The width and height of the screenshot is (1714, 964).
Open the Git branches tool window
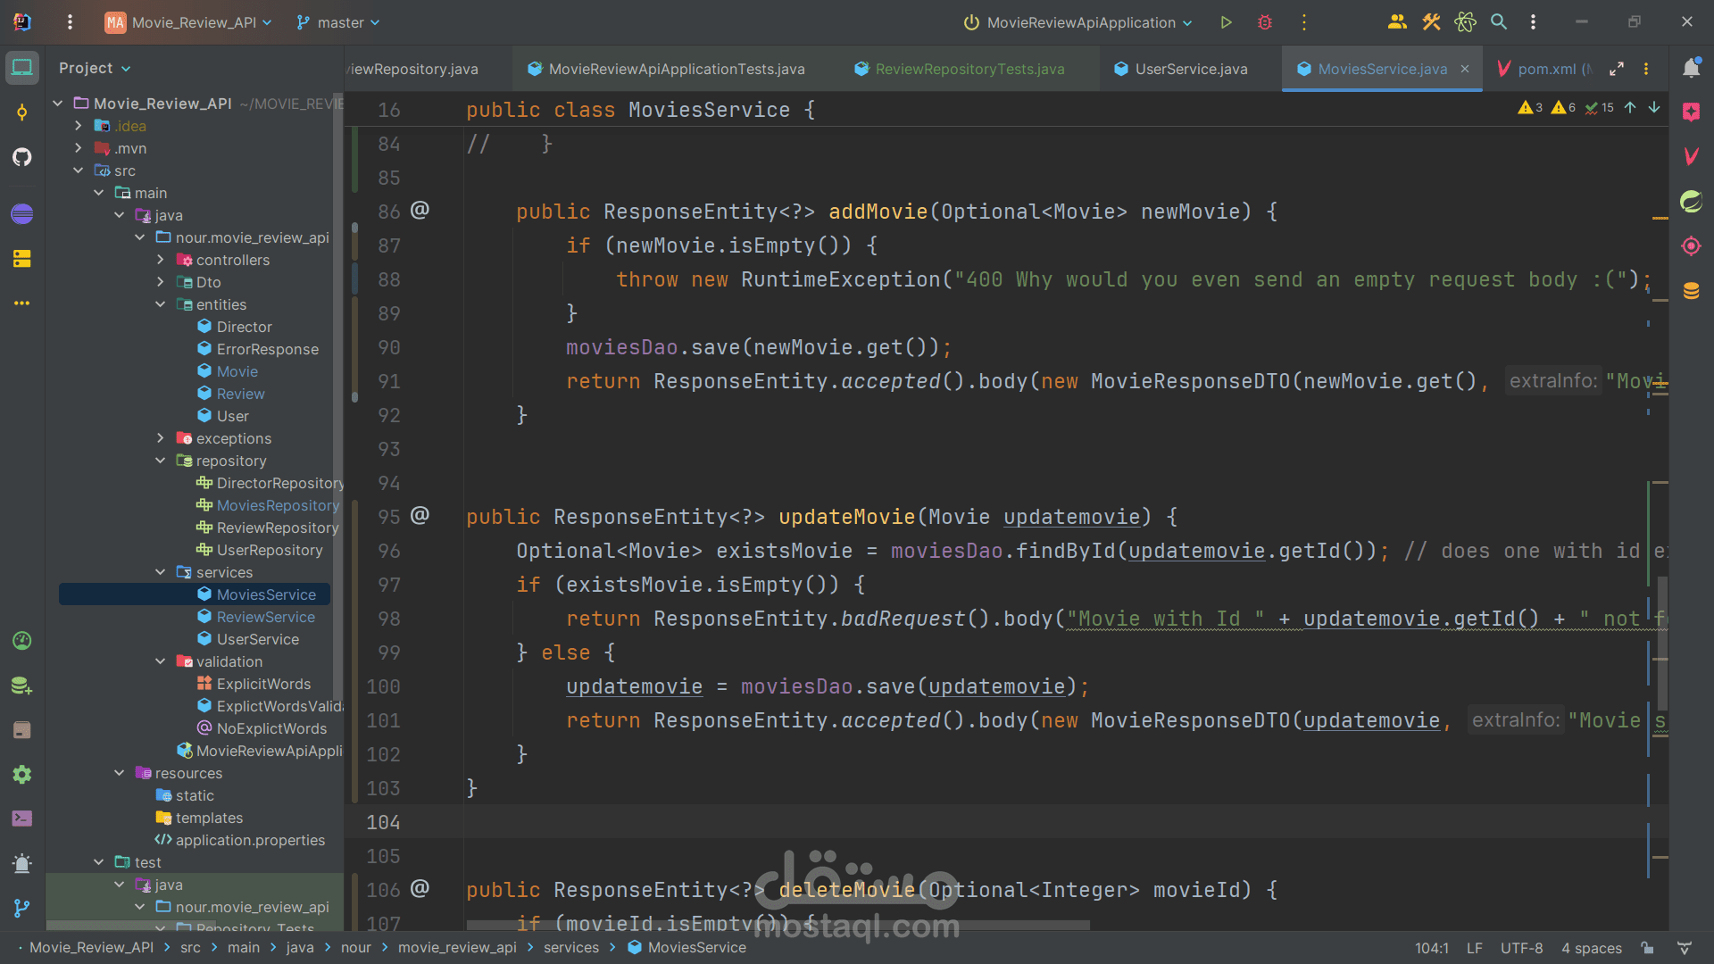(22, 908)
